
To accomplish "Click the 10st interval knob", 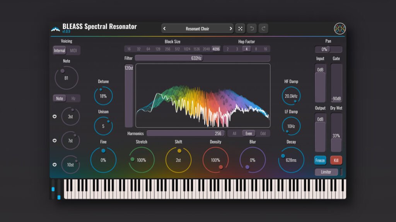I will [x=70, y=165].
